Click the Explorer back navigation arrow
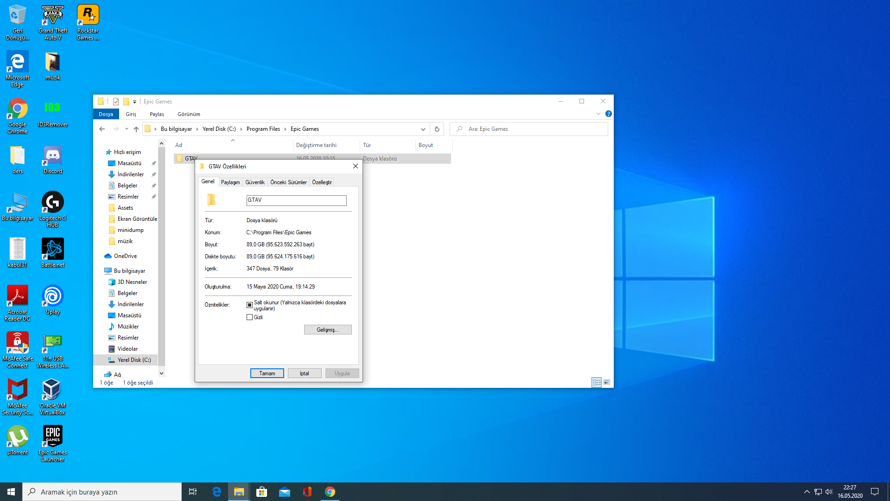Screen dimensions: 890x501 [x=102, y=129]
